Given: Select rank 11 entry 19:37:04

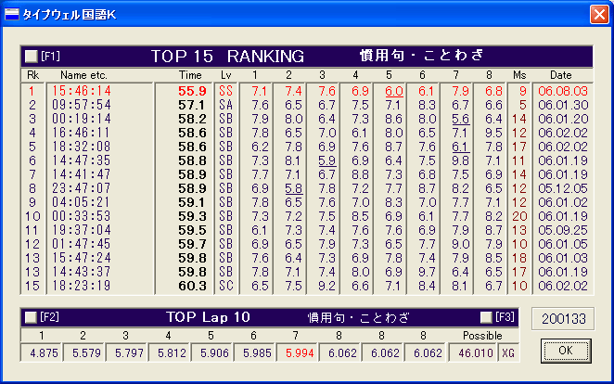Looking at the screenshot, I should 82,230.
